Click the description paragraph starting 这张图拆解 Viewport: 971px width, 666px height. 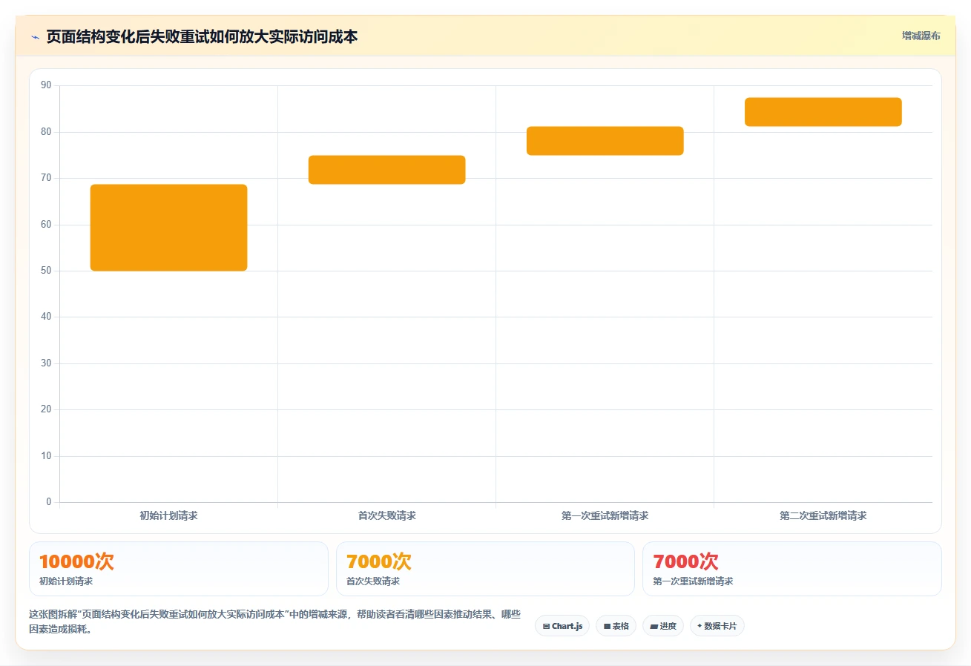tap(274, 622)
